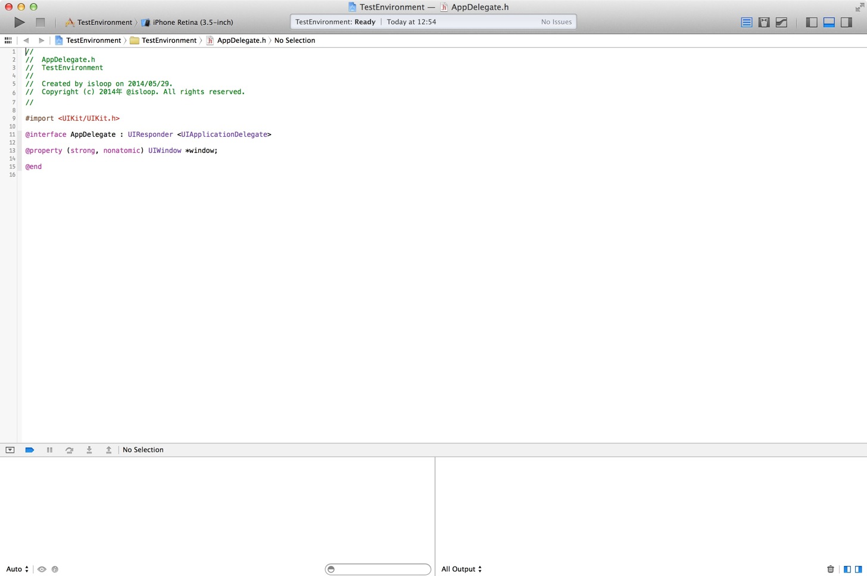Viewport: 867px width, 576px height.
Task: Open the All Output popup menu
Action: point(461,569)
